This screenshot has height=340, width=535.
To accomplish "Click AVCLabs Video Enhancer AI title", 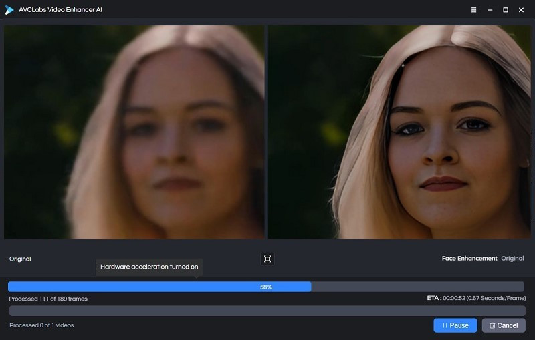I will (60, 10).
